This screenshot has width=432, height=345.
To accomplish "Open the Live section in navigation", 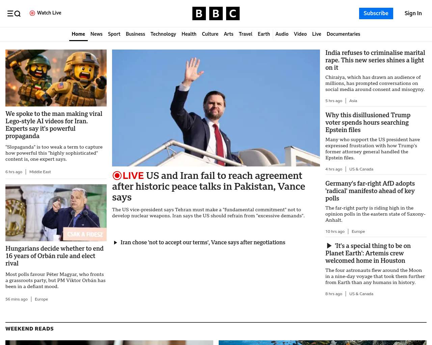I will tap(317, 34).
